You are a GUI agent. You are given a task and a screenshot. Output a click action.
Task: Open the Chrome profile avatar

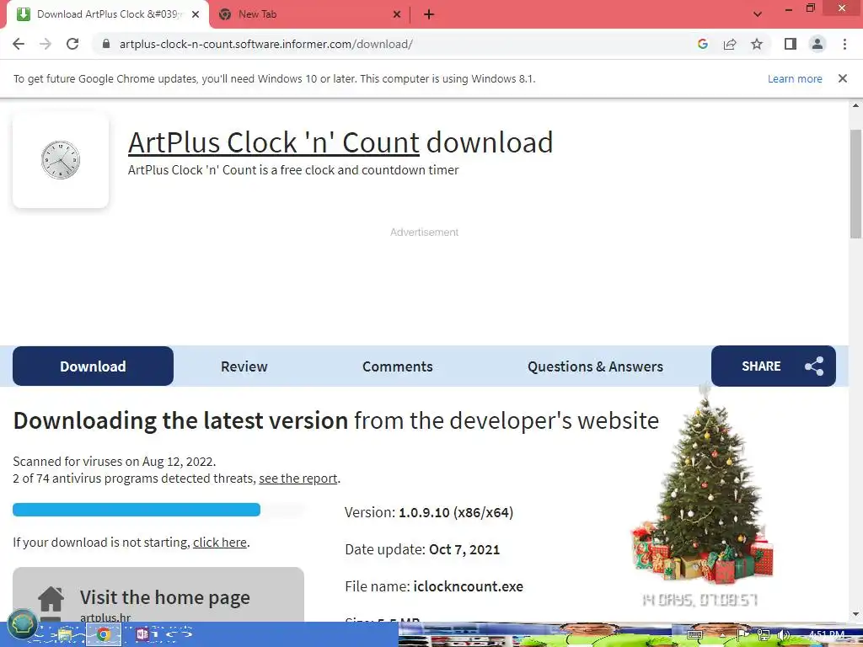(817, 44)
